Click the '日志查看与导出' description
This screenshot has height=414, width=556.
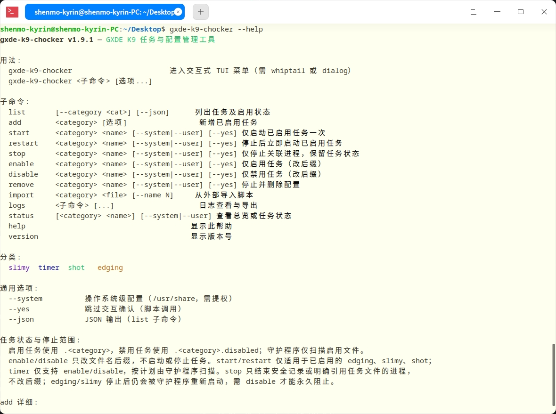(x=229, y=205)
